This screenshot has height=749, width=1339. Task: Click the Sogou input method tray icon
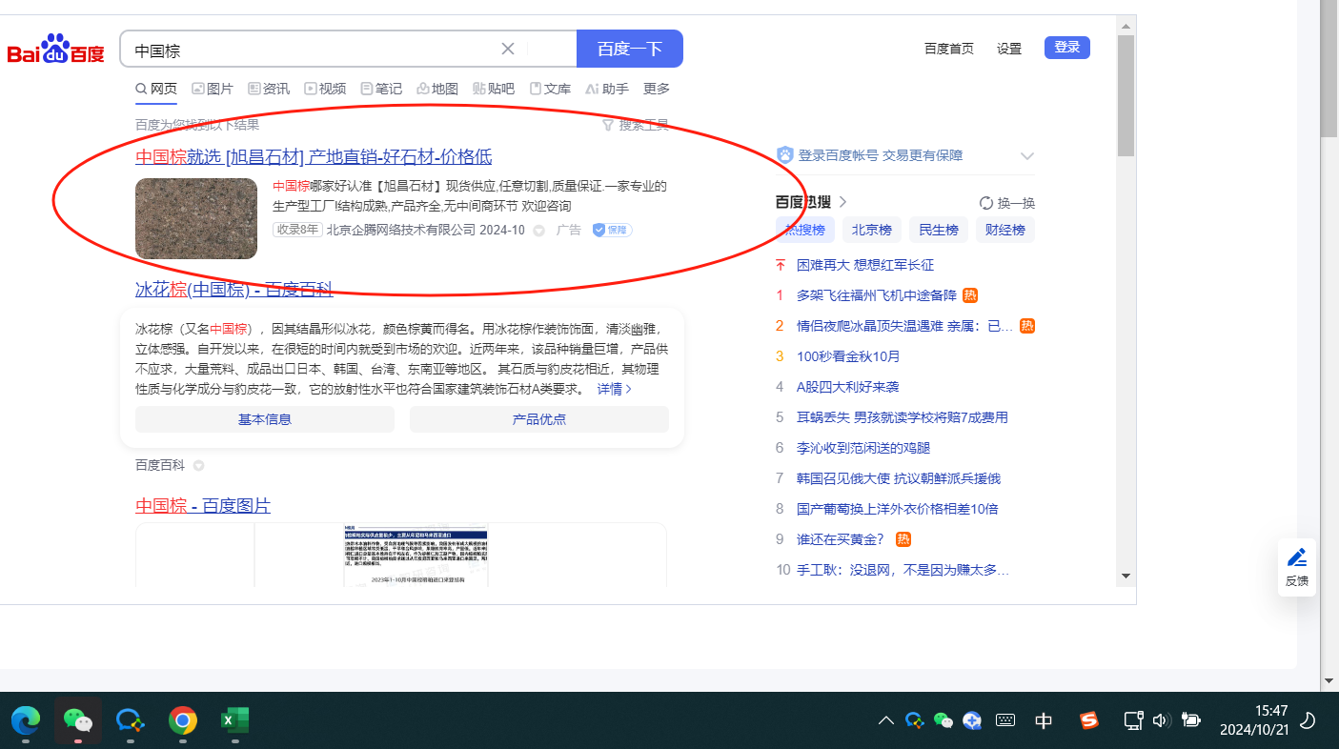click(1088, 720)
